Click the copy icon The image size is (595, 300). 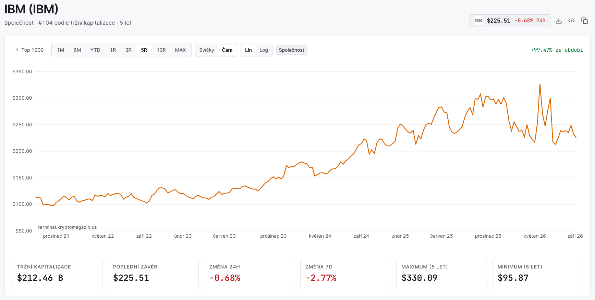(584, 21)
